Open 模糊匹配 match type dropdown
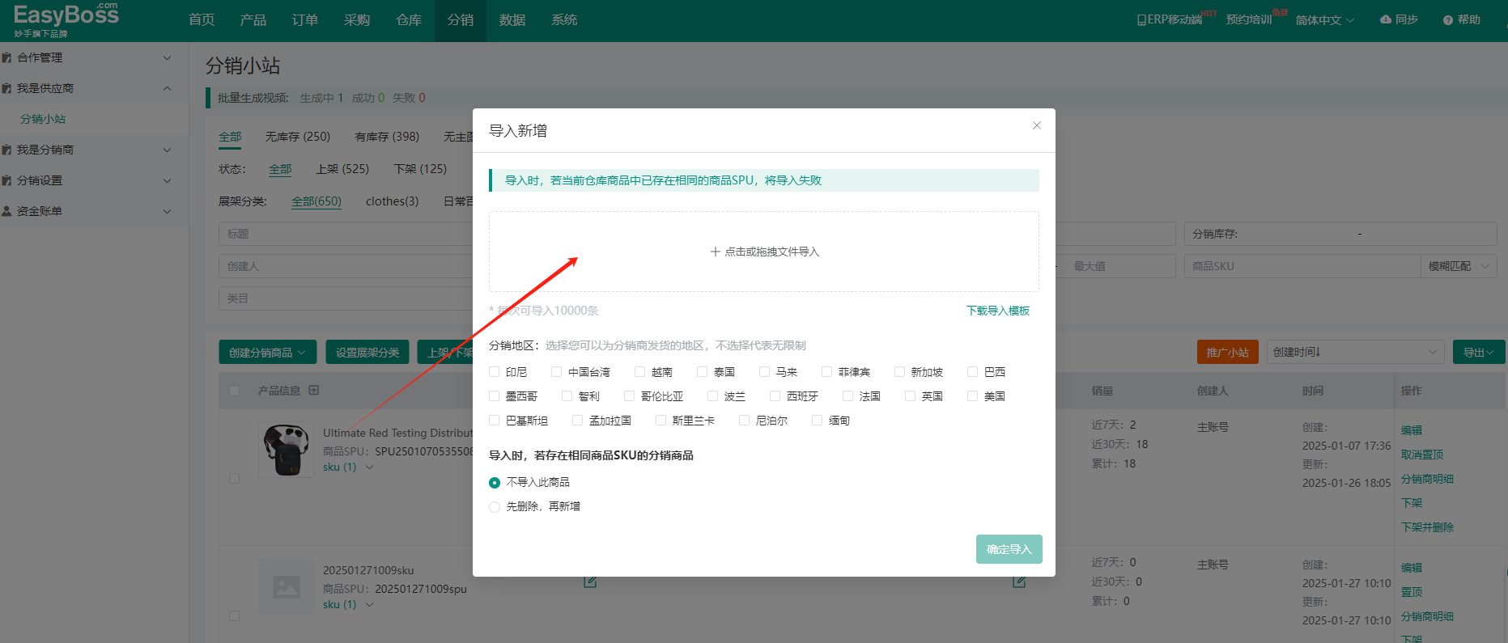The height and width of the screenshot is (643, 1508). click(1459, 266)
